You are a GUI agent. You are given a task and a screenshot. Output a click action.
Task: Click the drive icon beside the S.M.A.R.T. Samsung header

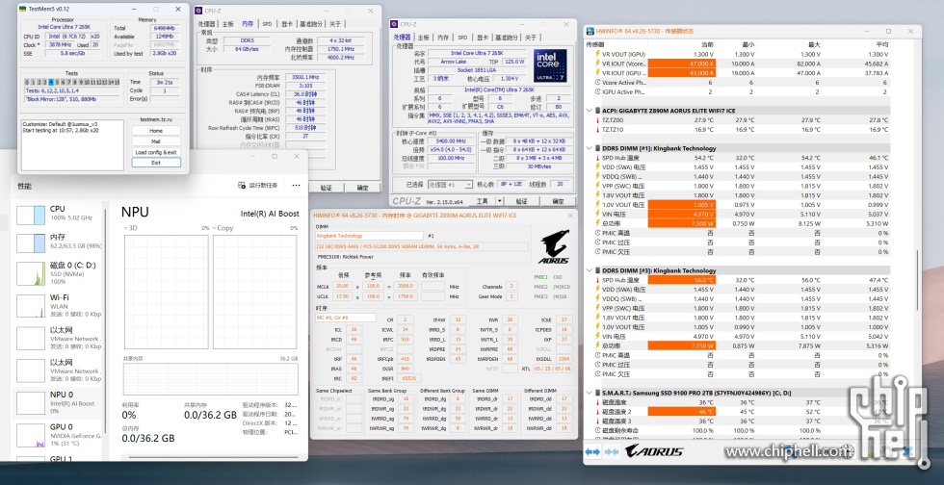[596, 393]
